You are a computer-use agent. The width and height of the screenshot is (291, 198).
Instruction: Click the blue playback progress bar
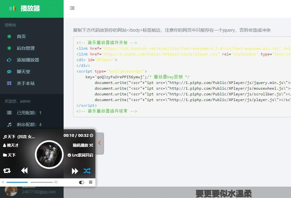click(17, 182)
